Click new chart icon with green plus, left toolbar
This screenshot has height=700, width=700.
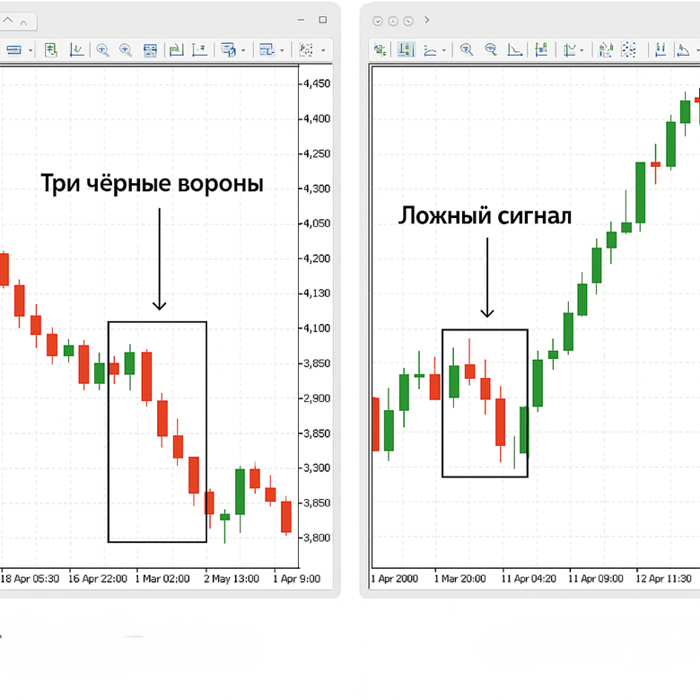(51, 50)
